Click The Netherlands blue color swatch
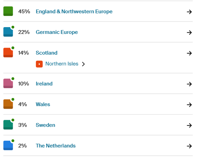The width and height of the screenshot is (211, 159). click(x=8, y=145)
